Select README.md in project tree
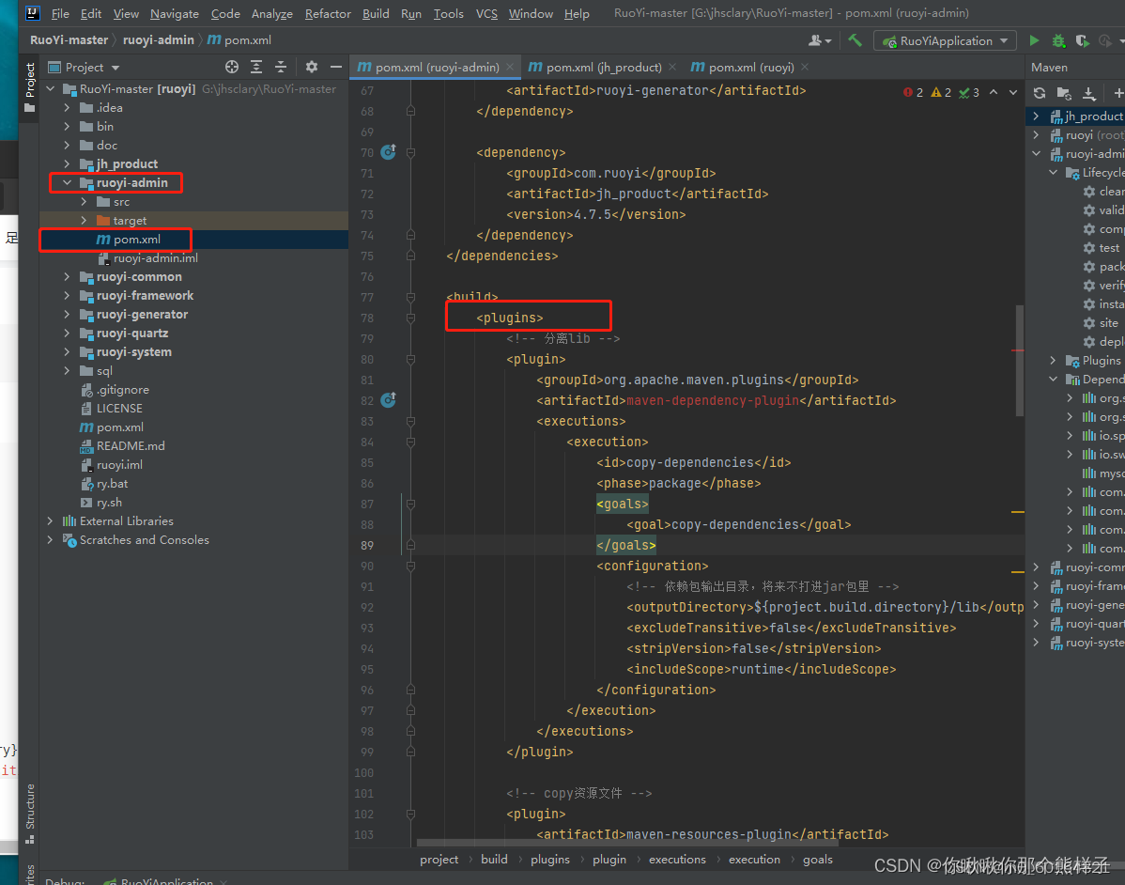Image resolution: width=1125 pixels, height=885 pixels. click(123, 445)
